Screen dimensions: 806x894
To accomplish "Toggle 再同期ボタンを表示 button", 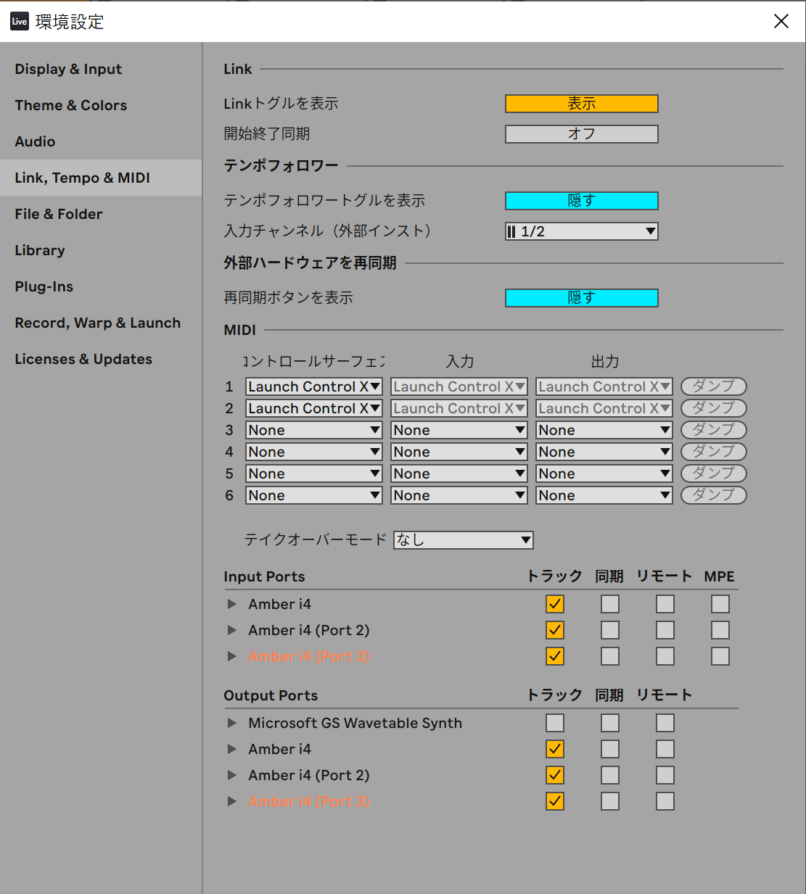I will pyautogui.click(x=582, y=298).
